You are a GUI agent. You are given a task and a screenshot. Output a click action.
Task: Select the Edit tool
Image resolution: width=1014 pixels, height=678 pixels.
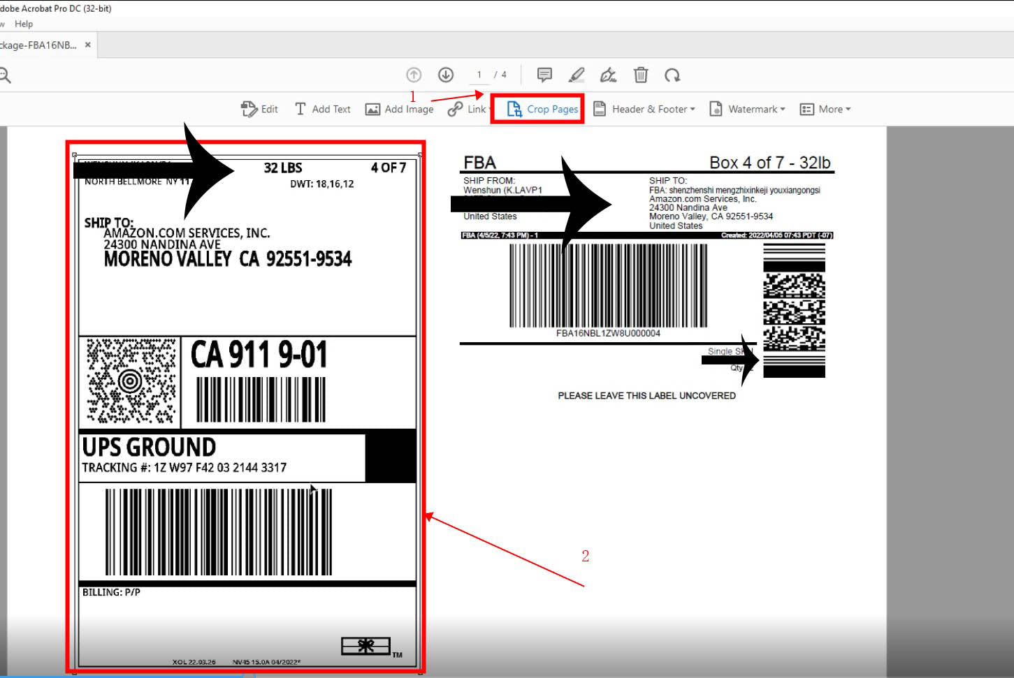coord(259,109)
